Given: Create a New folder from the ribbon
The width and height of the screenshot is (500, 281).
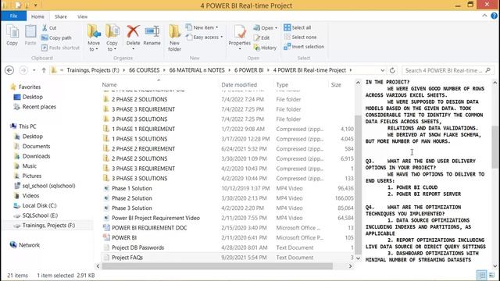Looking at the screenshot, I should tap(174, 37).
